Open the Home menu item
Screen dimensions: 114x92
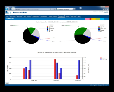(7, 16)
